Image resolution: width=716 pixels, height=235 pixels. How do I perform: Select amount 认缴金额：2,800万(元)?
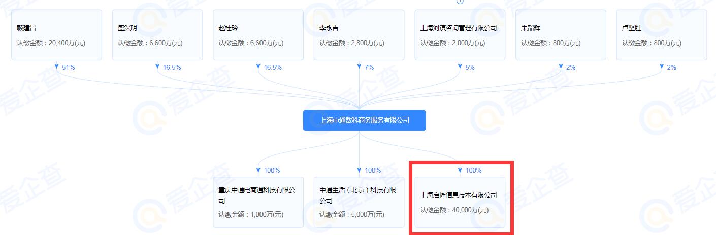point(352,43)
